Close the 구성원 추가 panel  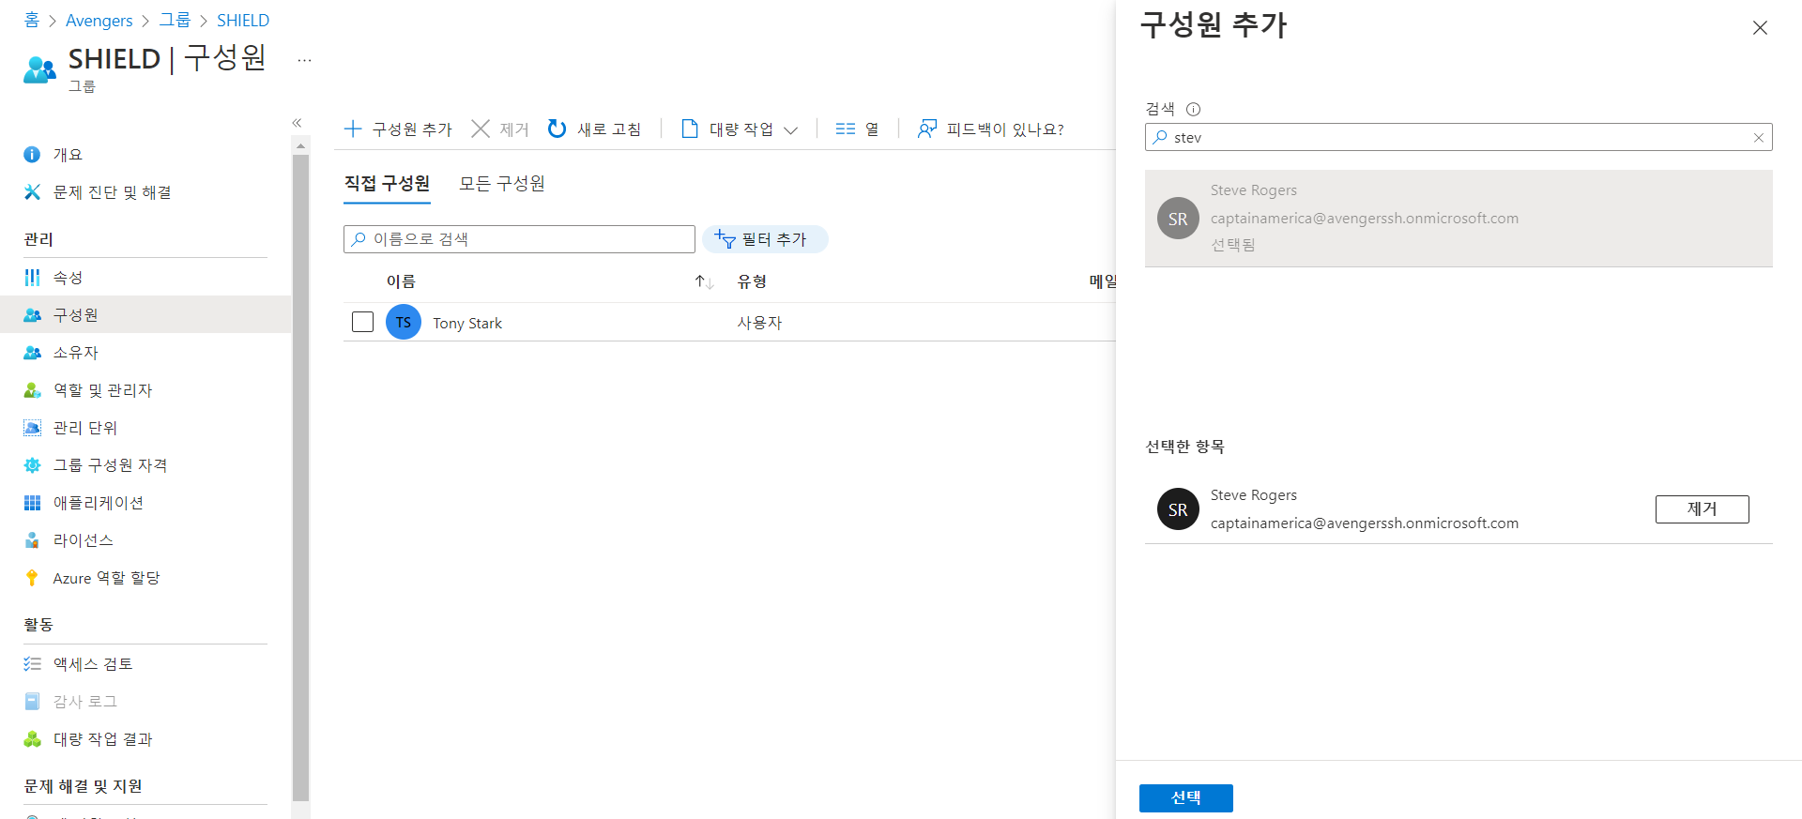1760,28
